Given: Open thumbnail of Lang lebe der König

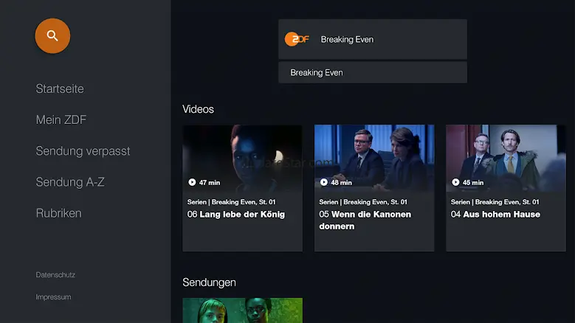Looking at the screenshot, I should pyautogui.click(x=242, y=159).
